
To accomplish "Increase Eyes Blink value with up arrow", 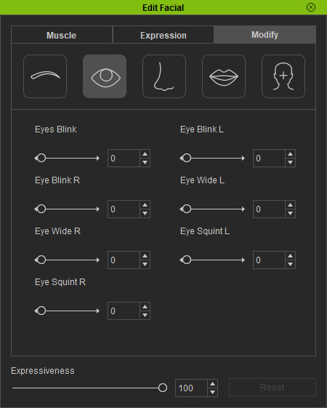I will [145, 154].
